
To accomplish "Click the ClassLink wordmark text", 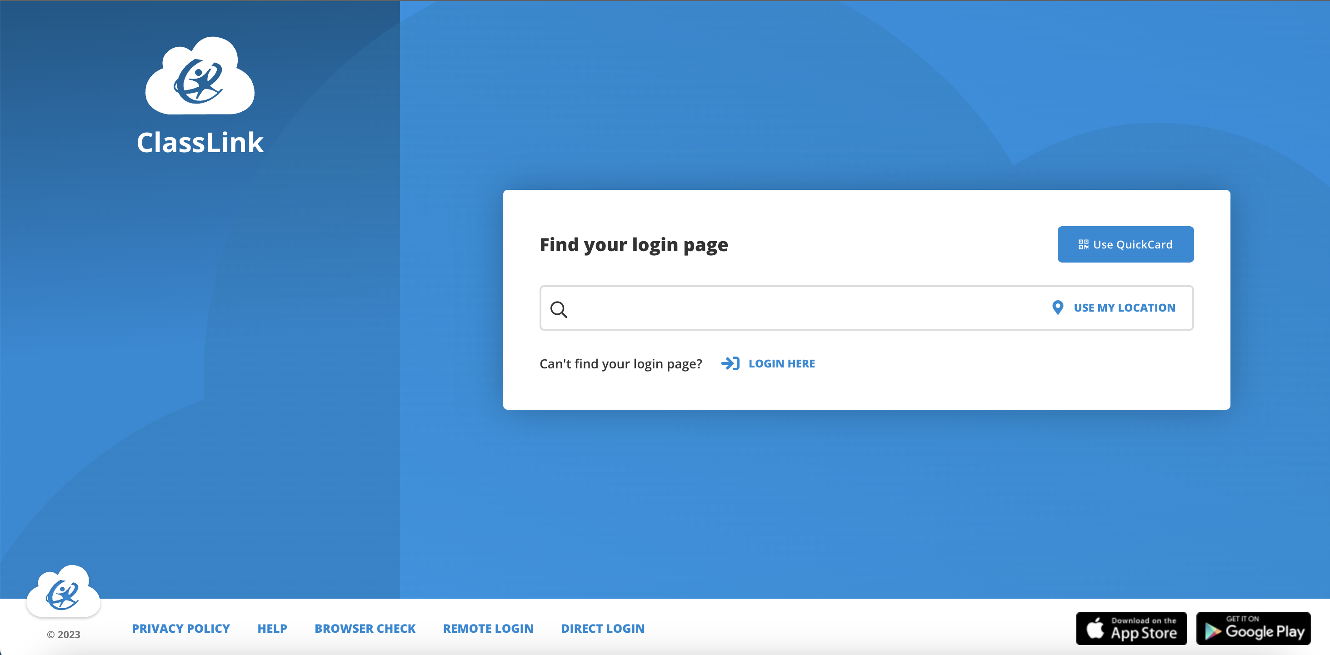I will pos(200,142).
